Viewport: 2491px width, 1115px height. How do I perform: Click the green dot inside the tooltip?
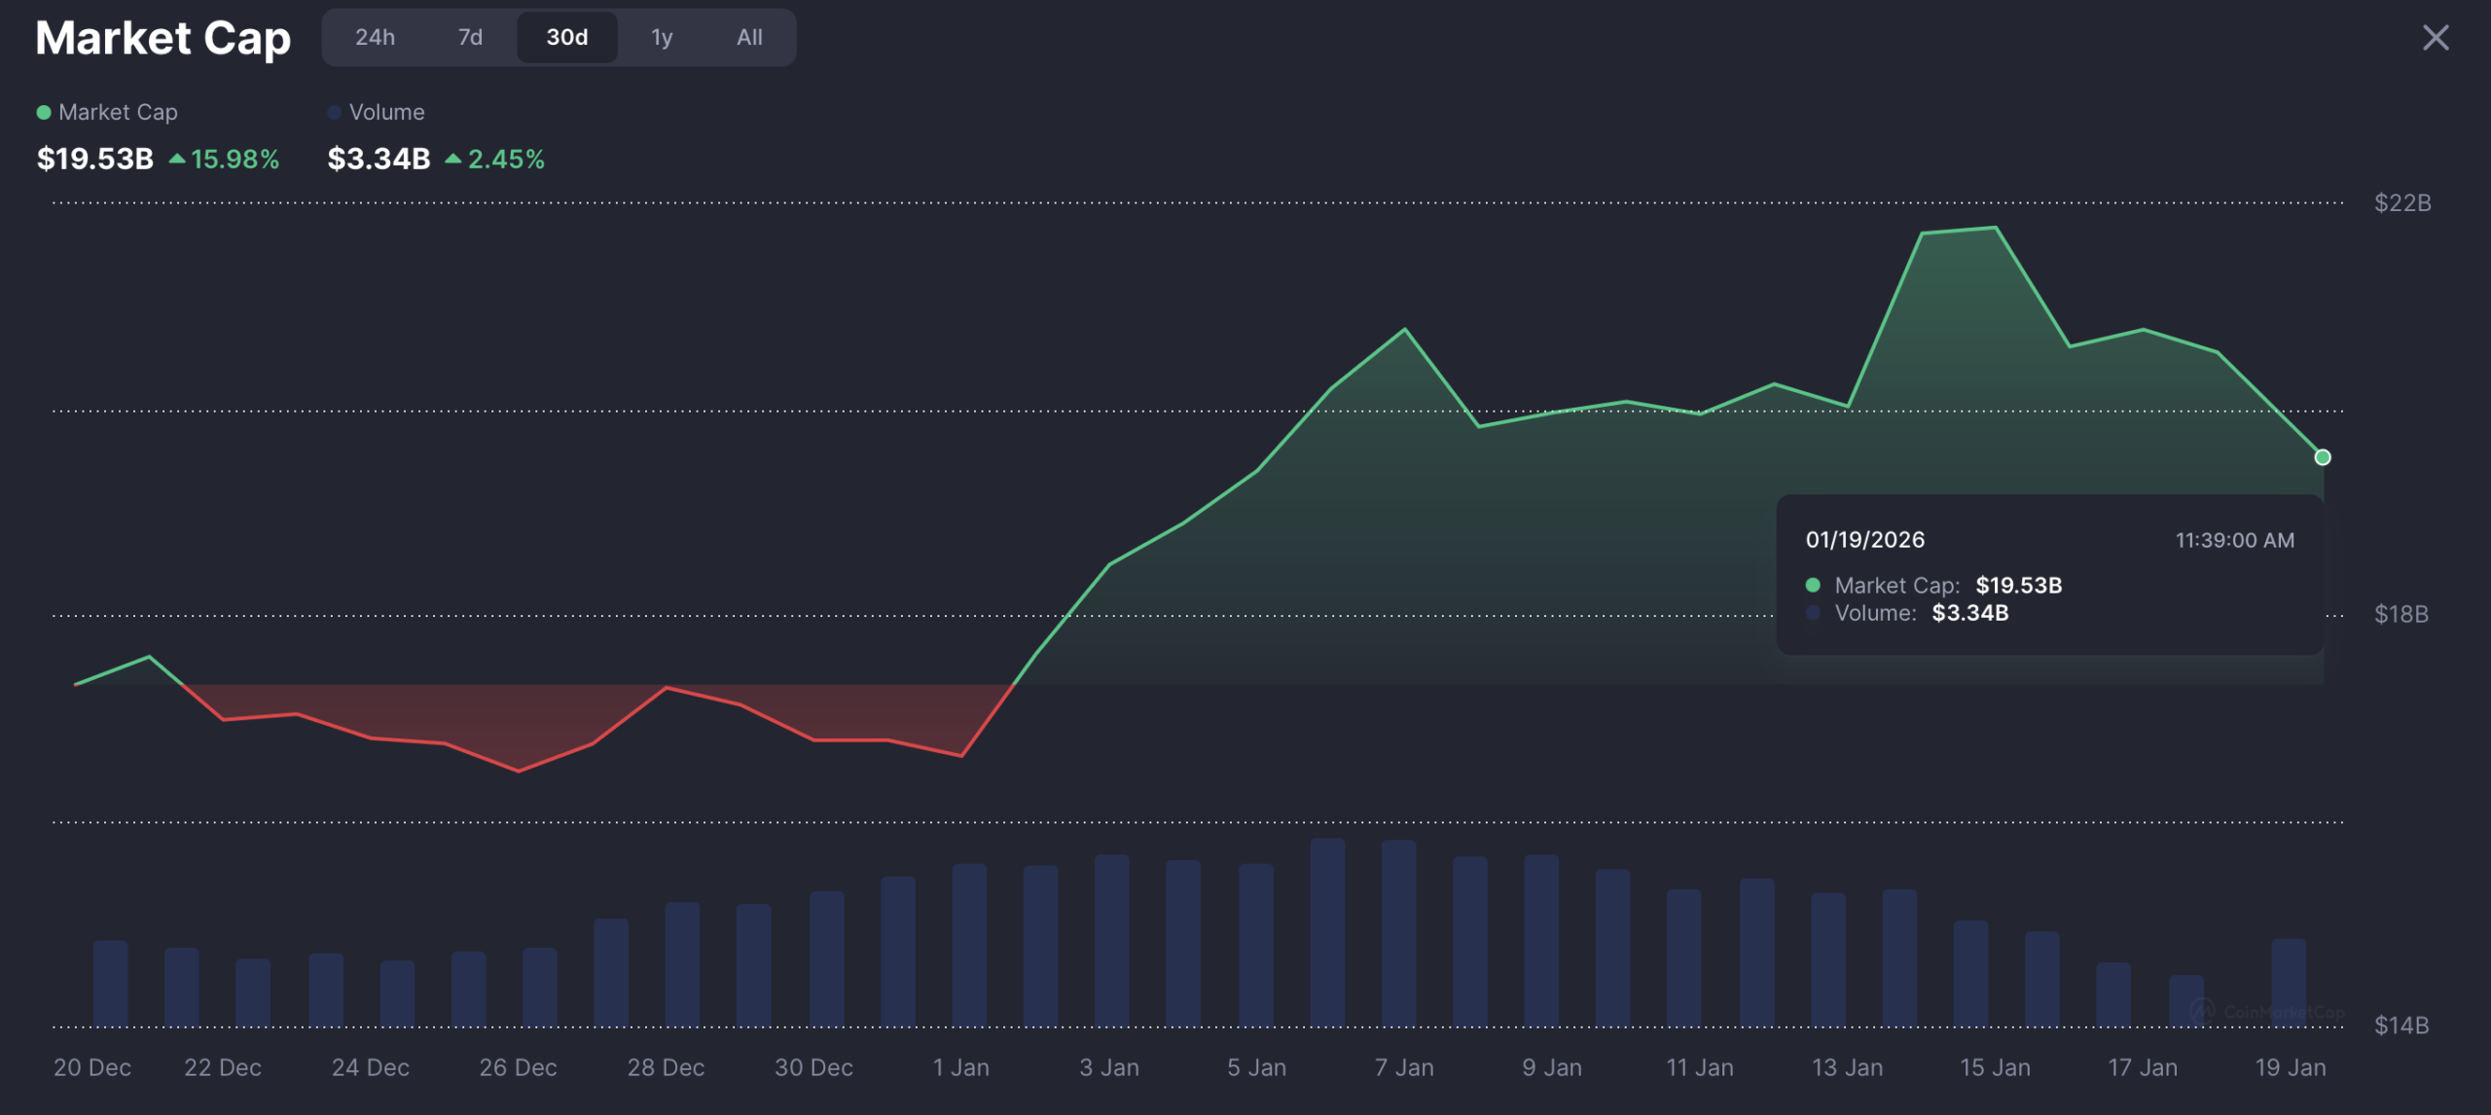click(x=1812, y=586)
